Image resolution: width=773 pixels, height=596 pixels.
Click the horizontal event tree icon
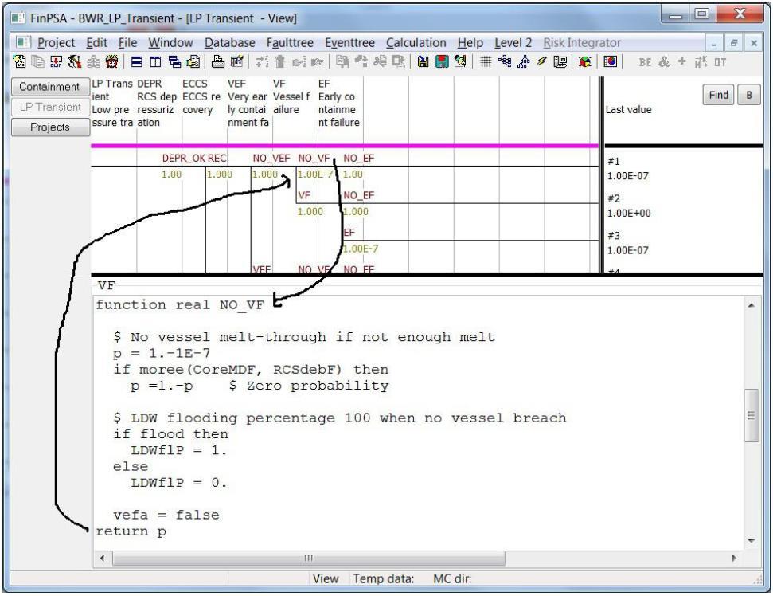click(x=505, y=61)
